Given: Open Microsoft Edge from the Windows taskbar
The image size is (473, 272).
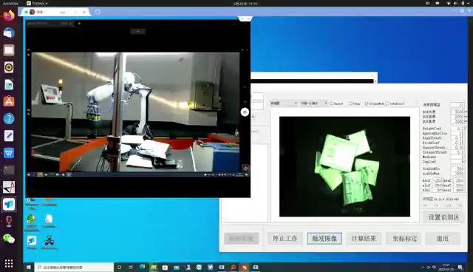Looking at the screenshot, I should [x=142, y=267].
